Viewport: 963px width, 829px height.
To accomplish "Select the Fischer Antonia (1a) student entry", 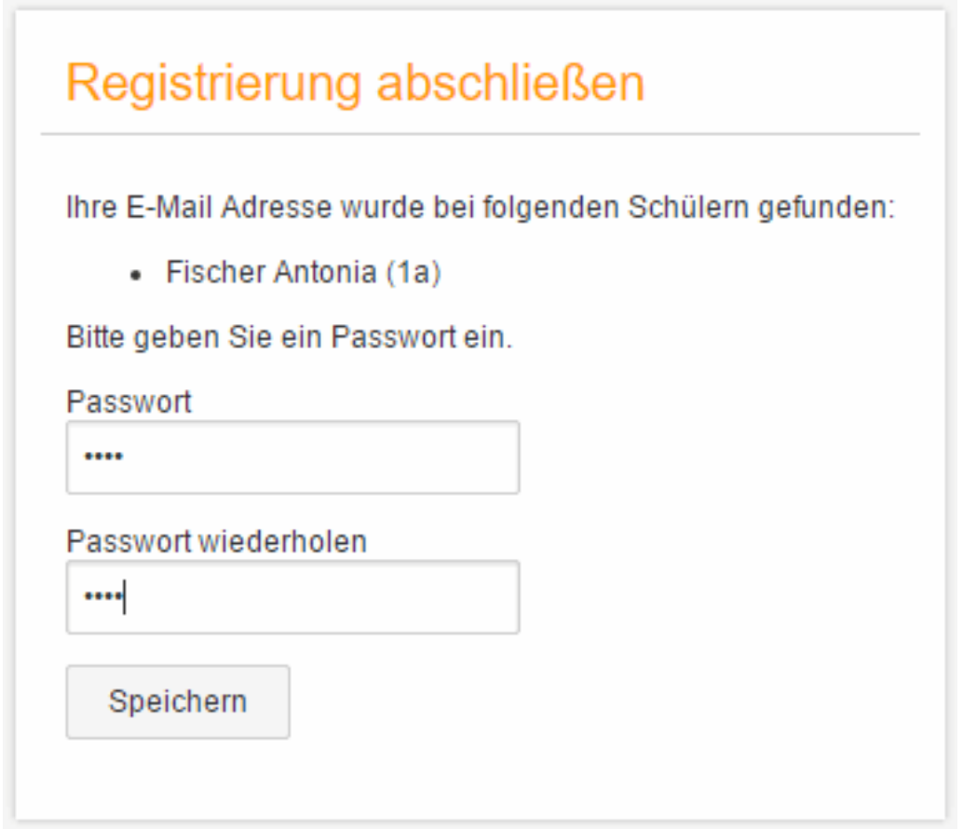I will tap(303, 273).
